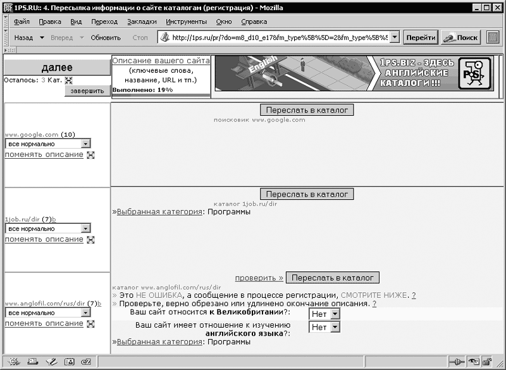Image resolution: width=506 pixels, height=370 pixels.
Task: Click the online/offline plug icon
Action: coord(456,362)
